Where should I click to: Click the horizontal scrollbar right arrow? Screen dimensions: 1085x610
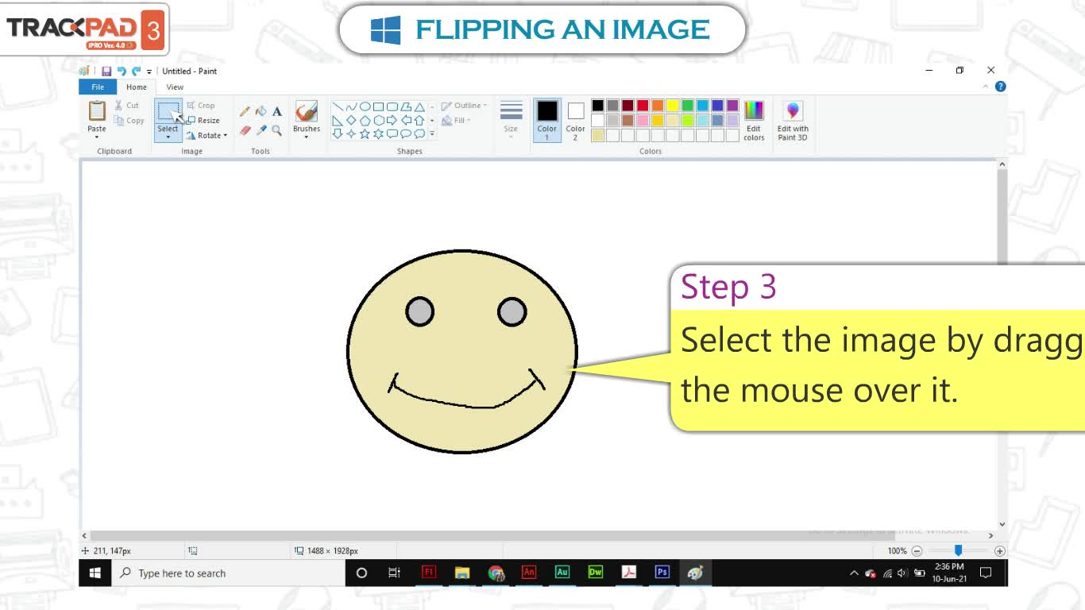(990, 536)
